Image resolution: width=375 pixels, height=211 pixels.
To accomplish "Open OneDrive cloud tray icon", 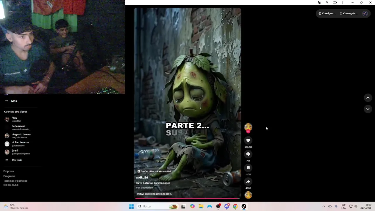I will click(330, 206).
